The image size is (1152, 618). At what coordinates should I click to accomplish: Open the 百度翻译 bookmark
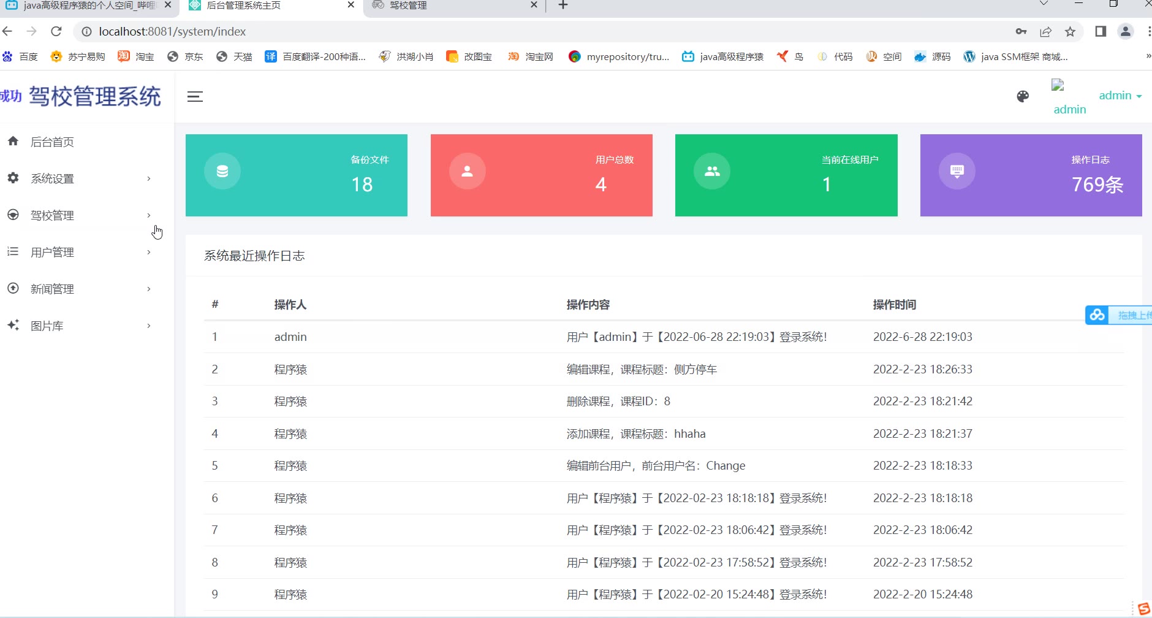315,56
